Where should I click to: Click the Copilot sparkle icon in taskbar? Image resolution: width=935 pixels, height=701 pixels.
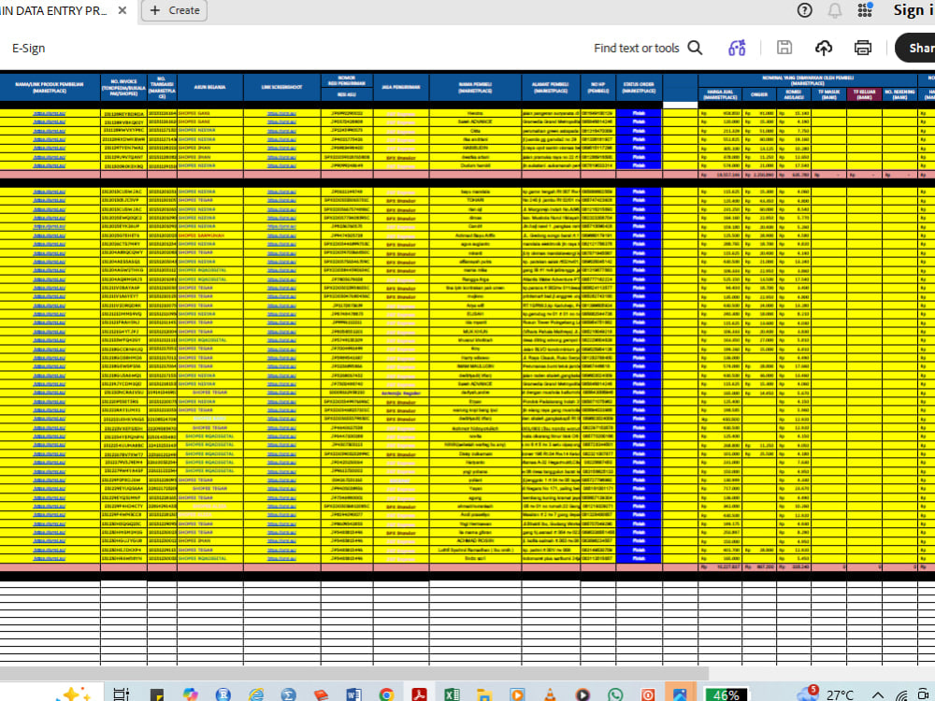72,694
